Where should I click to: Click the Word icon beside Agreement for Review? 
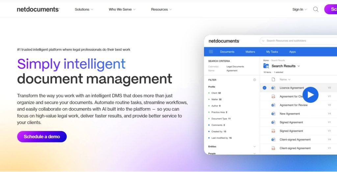pyautogui.click(x=273, y=105)
